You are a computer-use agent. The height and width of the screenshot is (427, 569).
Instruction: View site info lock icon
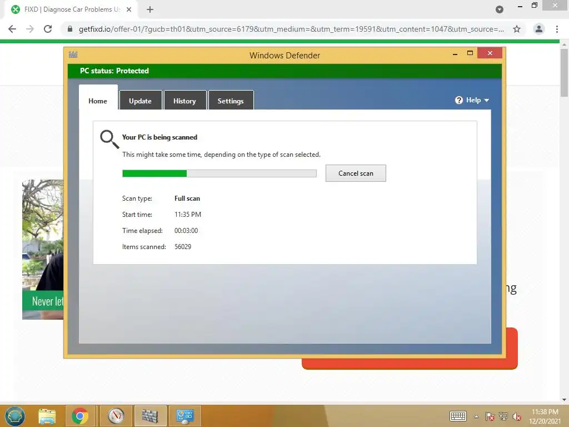click(x=70, y=29)
